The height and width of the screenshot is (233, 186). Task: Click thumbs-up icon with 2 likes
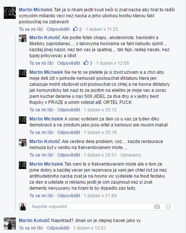(x=75, y=29)
